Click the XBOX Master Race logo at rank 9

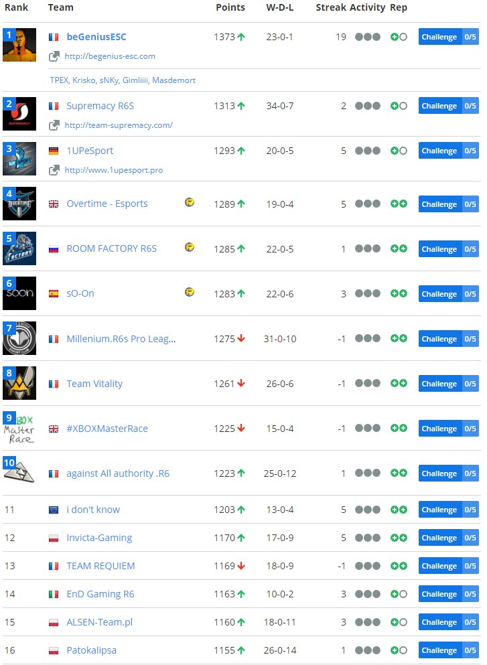click(19, 428)
